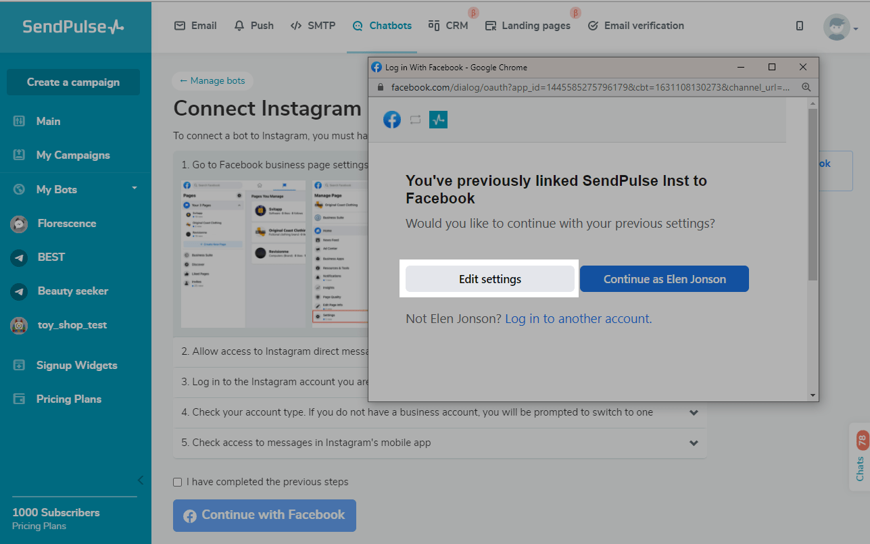Expand the My Bots sidebar section

(x=134, y=189)
